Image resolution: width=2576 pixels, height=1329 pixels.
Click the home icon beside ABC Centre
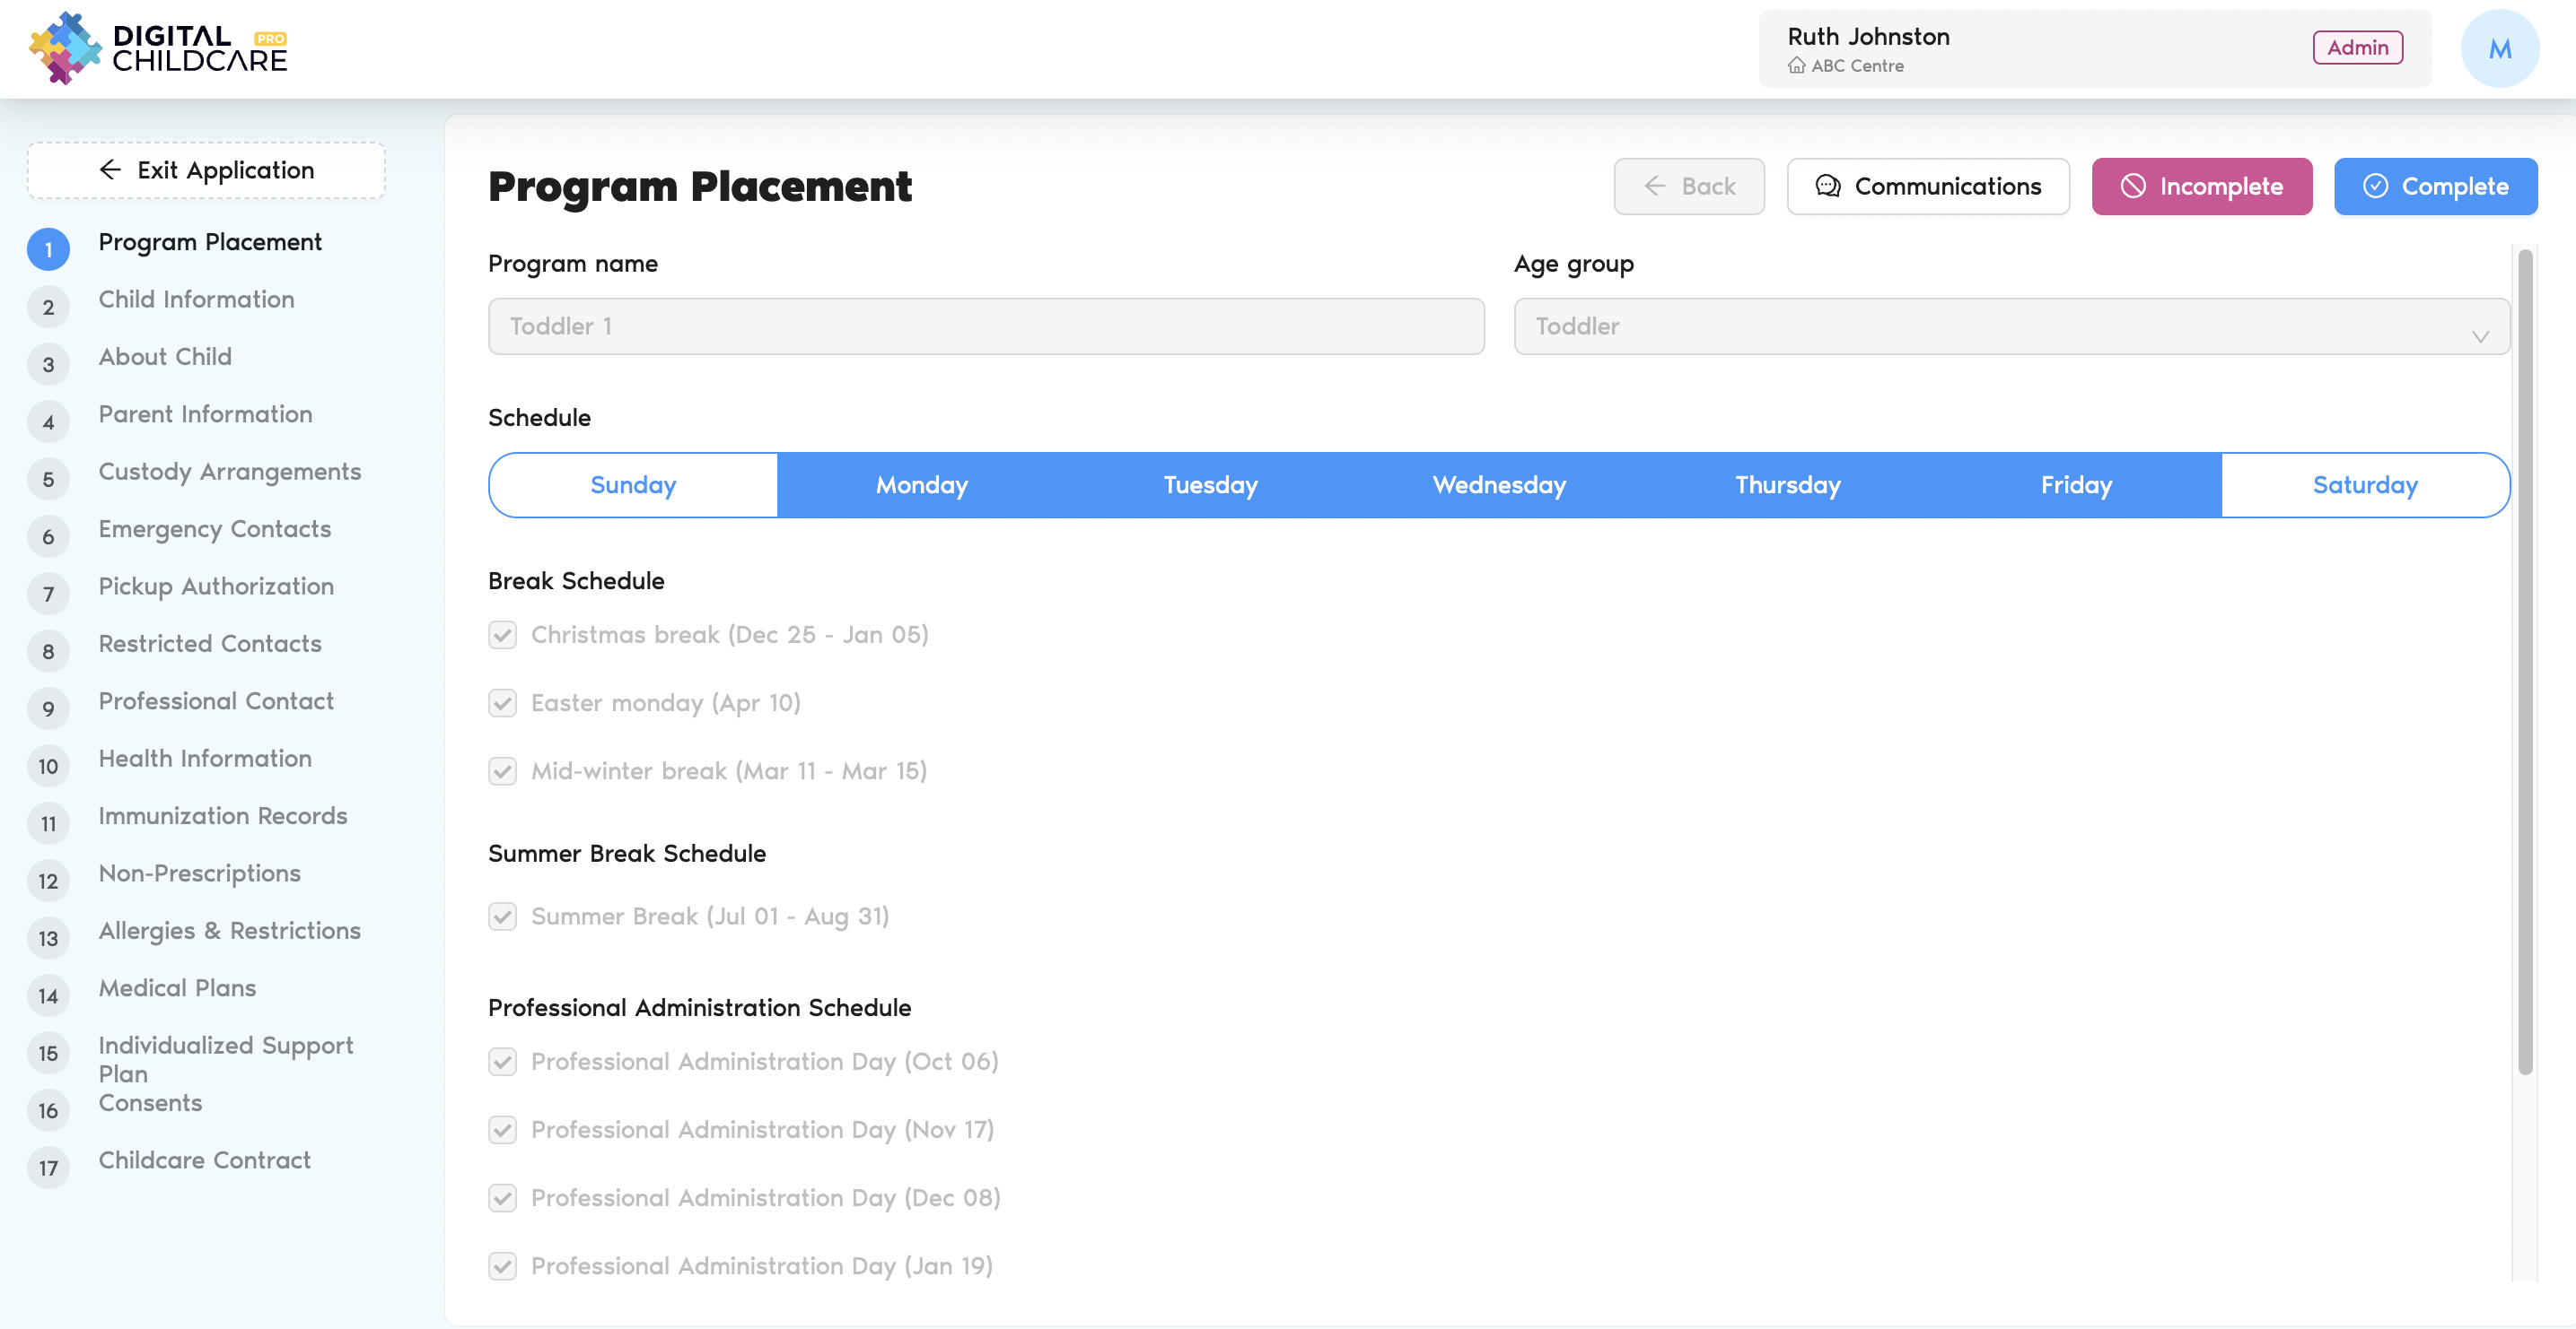coord(1796,66)
